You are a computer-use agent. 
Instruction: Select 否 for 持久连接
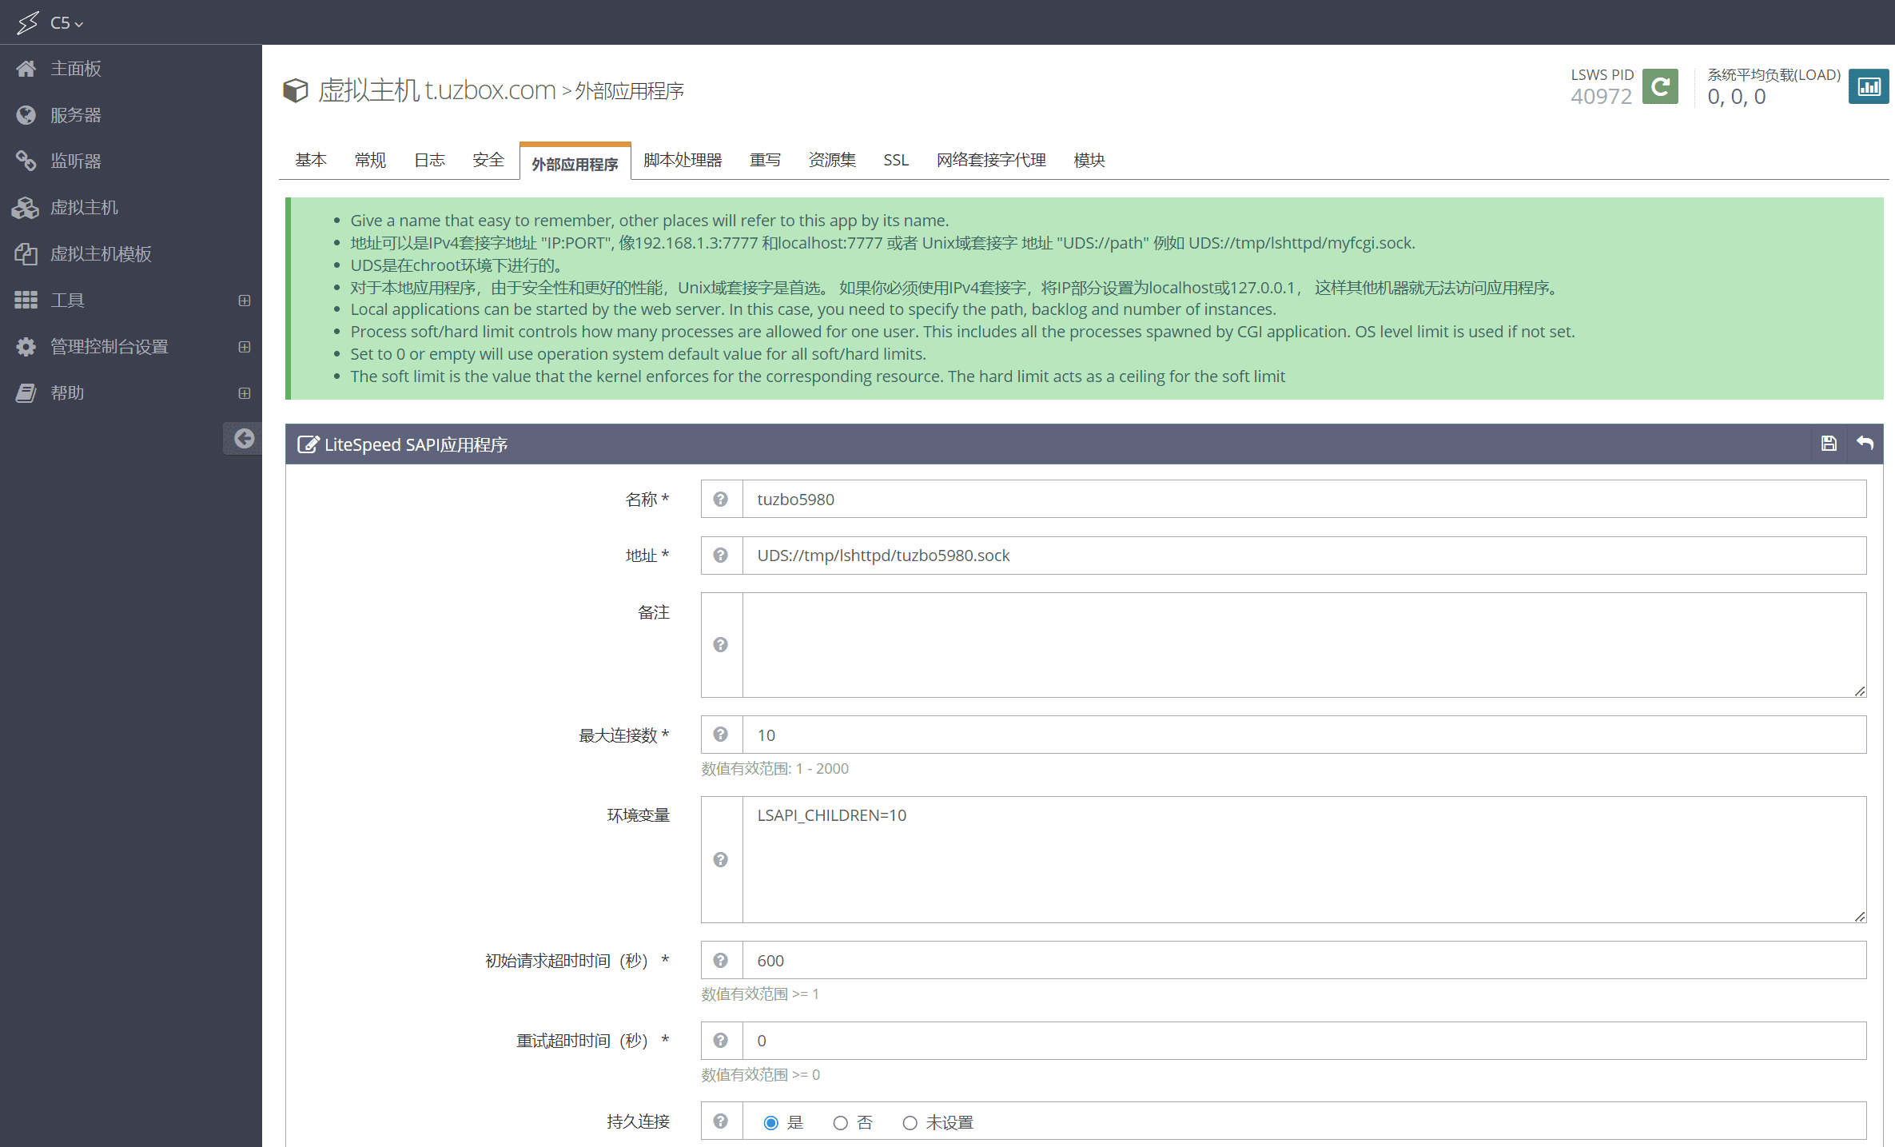coord(840,1122)
